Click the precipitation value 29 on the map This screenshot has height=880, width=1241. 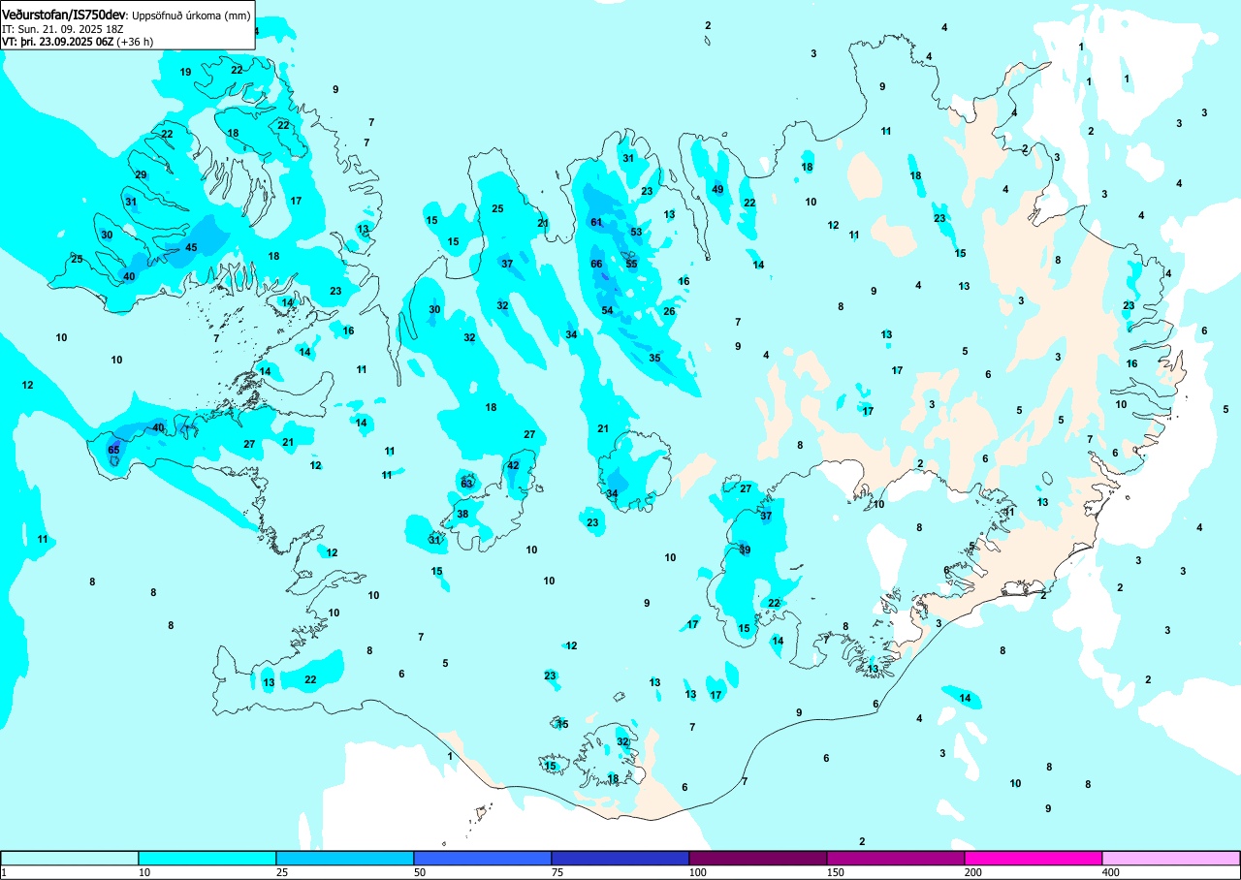tap(141, 174)
